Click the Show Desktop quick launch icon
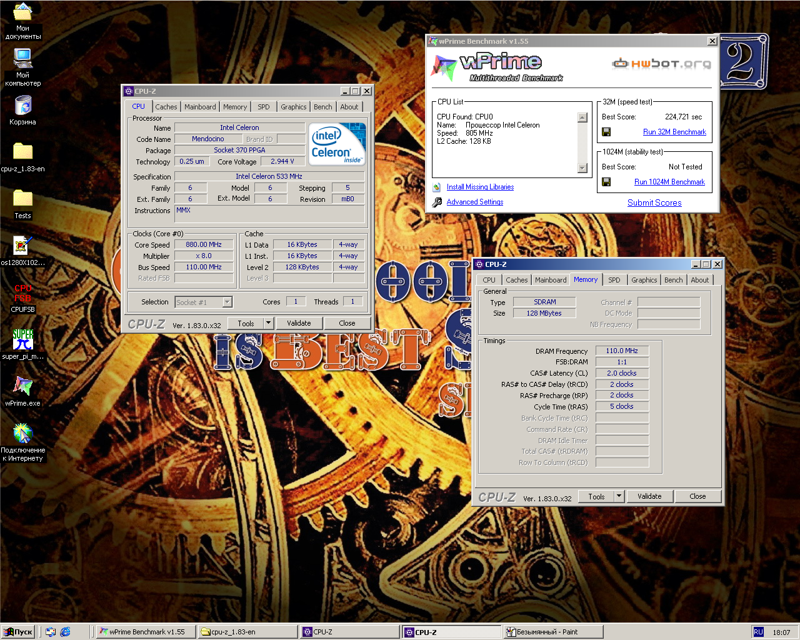This screenshot has height=640, width=800. [51, 632]
